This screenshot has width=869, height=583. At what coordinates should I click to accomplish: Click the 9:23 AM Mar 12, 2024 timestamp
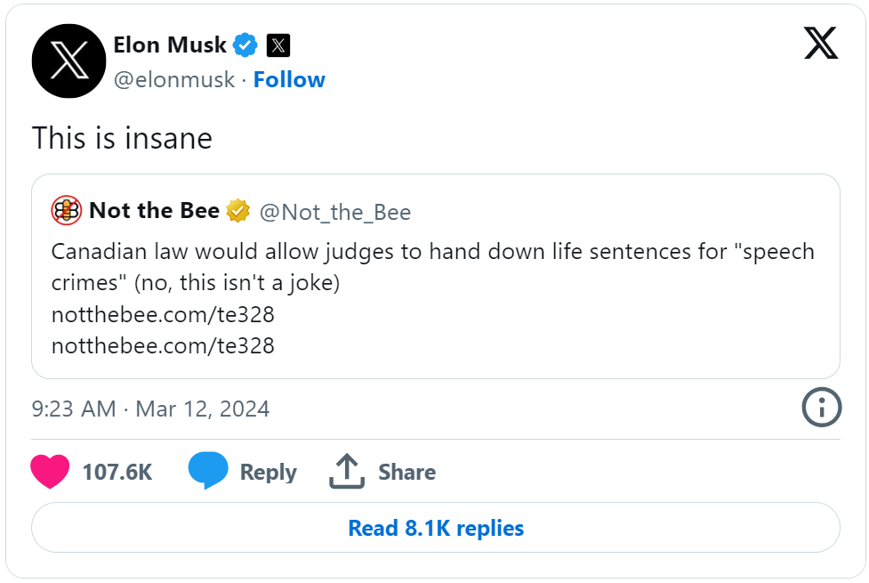tap(150, 409)
